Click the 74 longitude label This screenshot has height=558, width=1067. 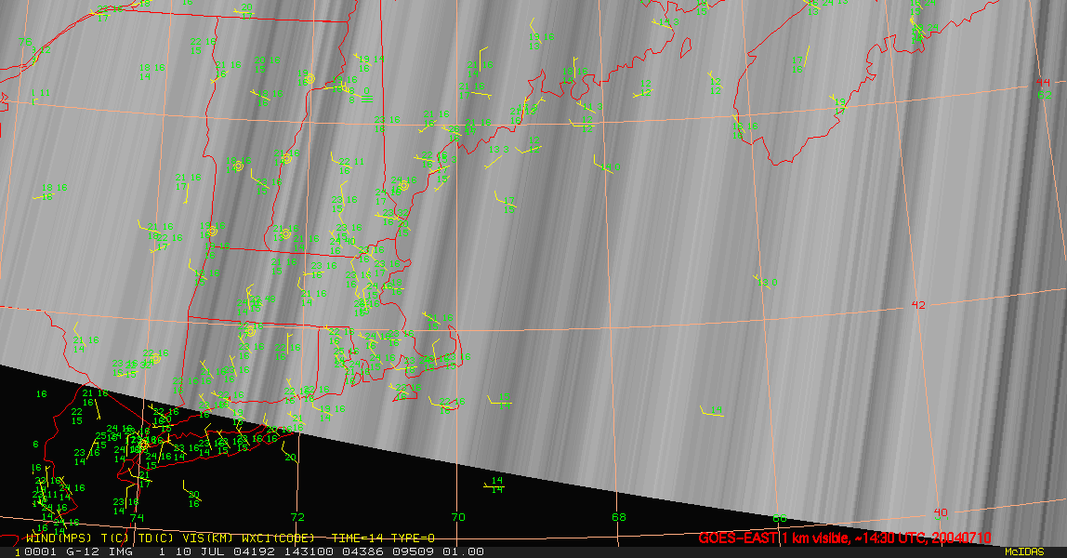coord(137,518)
